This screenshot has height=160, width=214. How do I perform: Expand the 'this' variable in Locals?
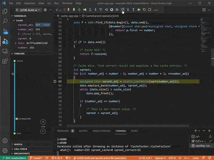(x=16, y=43)
